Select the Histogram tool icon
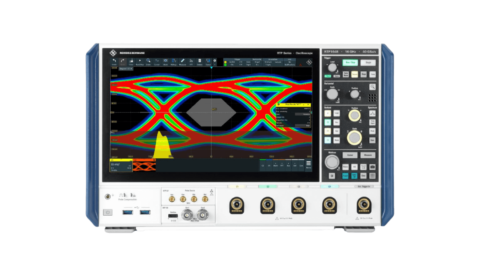The image size is (480, 270). [174, 62]
